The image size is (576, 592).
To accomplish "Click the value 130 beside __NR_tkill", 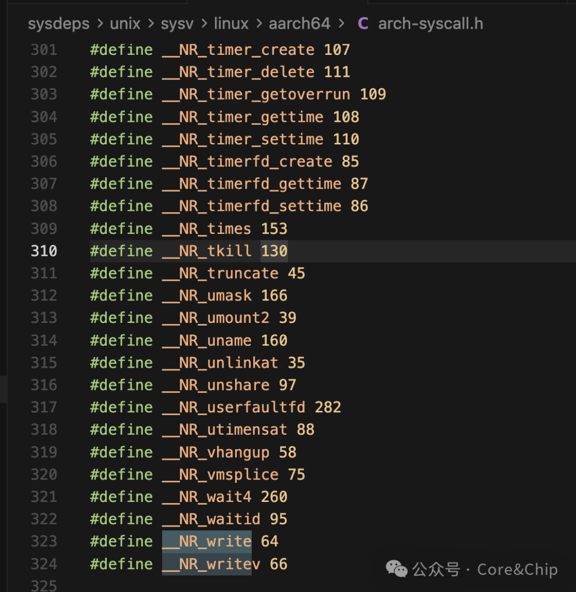I will pos(274,250).
